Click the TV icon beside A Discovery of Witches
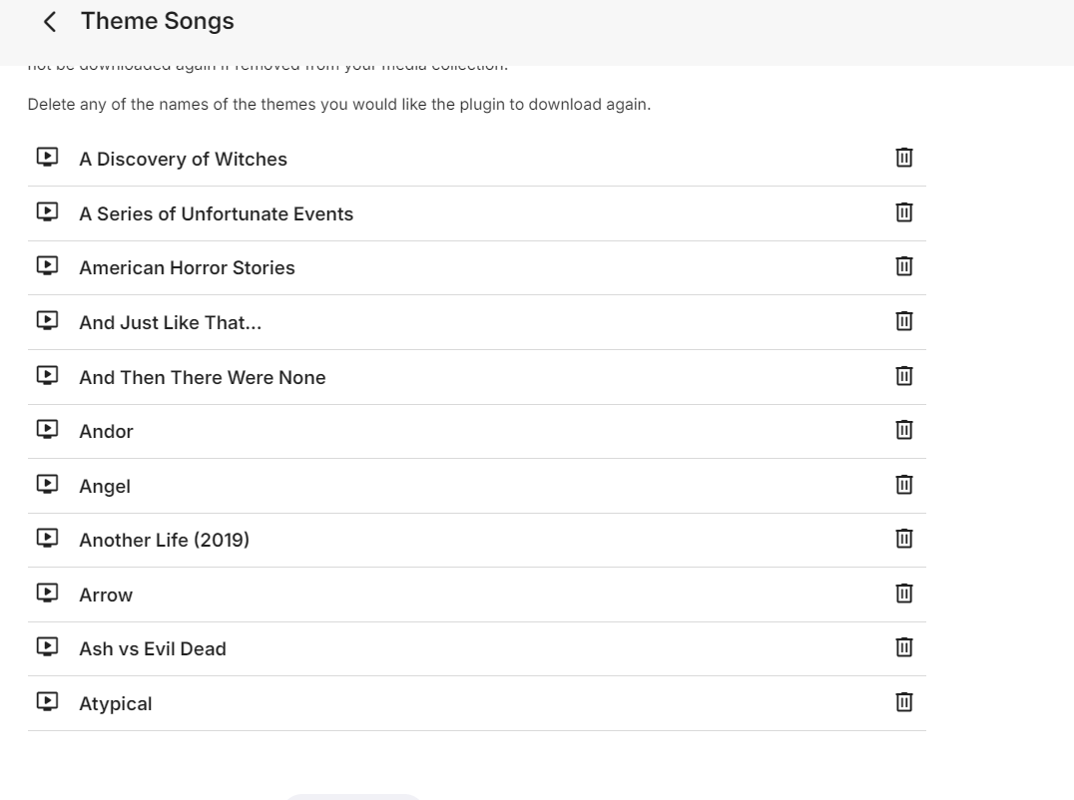 coord(47,157)
